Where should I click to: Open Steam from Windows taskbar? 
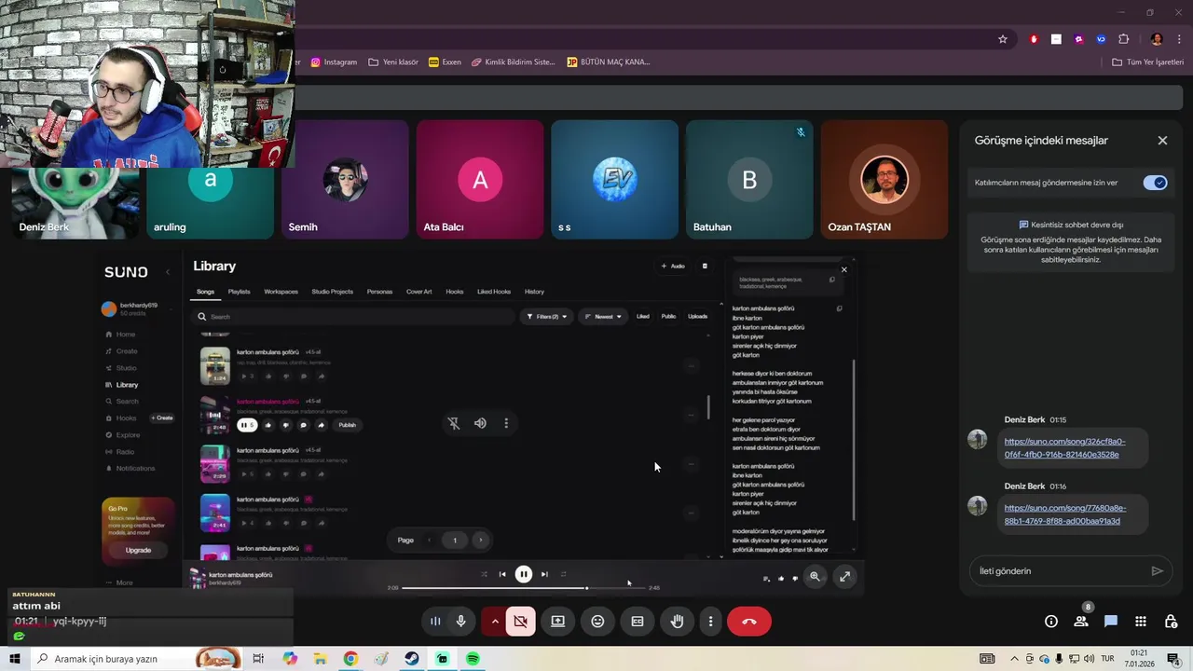point(411,659)
